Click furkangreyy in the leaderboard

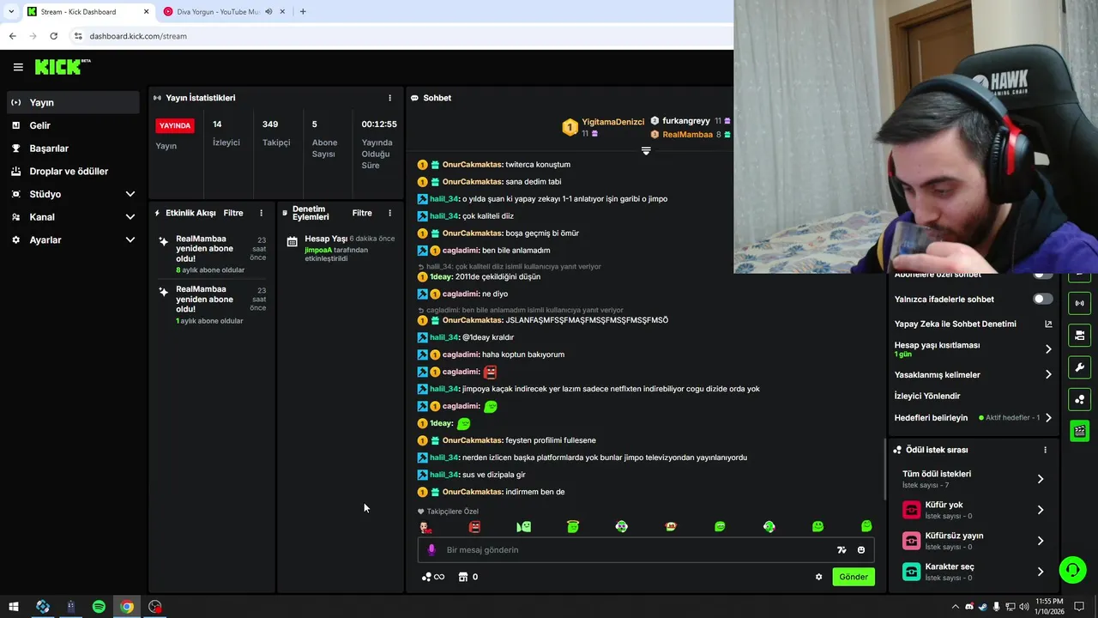click(x=686, y=121)
